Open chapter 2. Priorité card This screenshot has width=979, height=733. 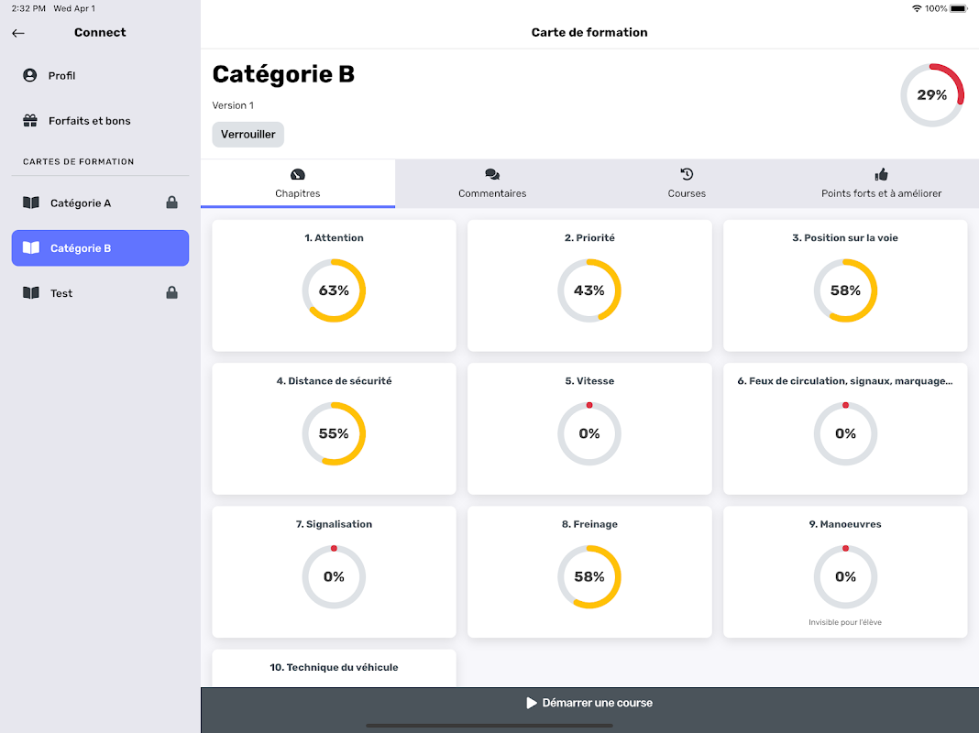point(589,285)
